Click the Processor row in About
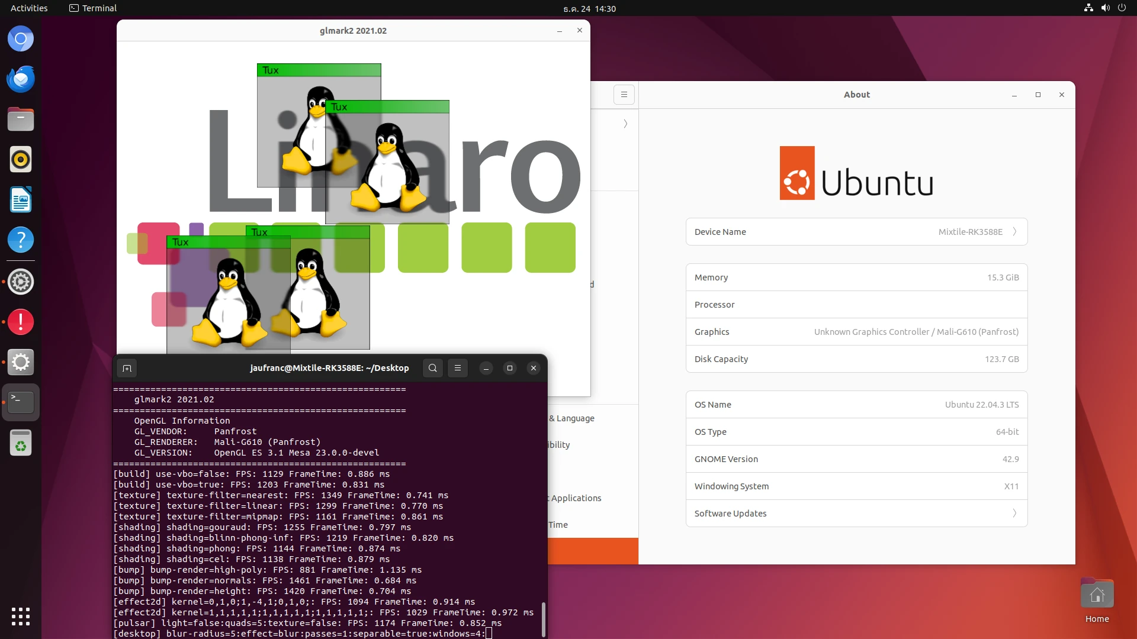Screen dimensions: 1137x639 (856, 305)
